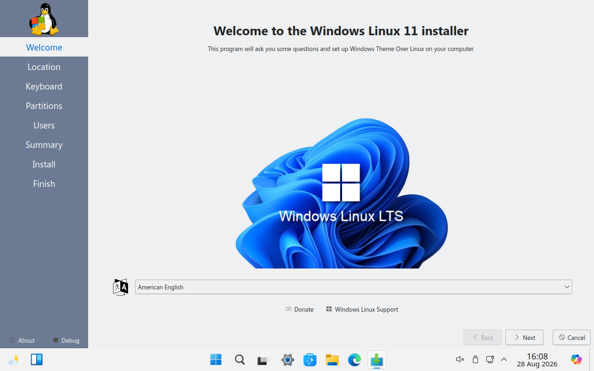594x371 pixels.
Task: Open the Windows Start menu icon
Action: (216, 359)
